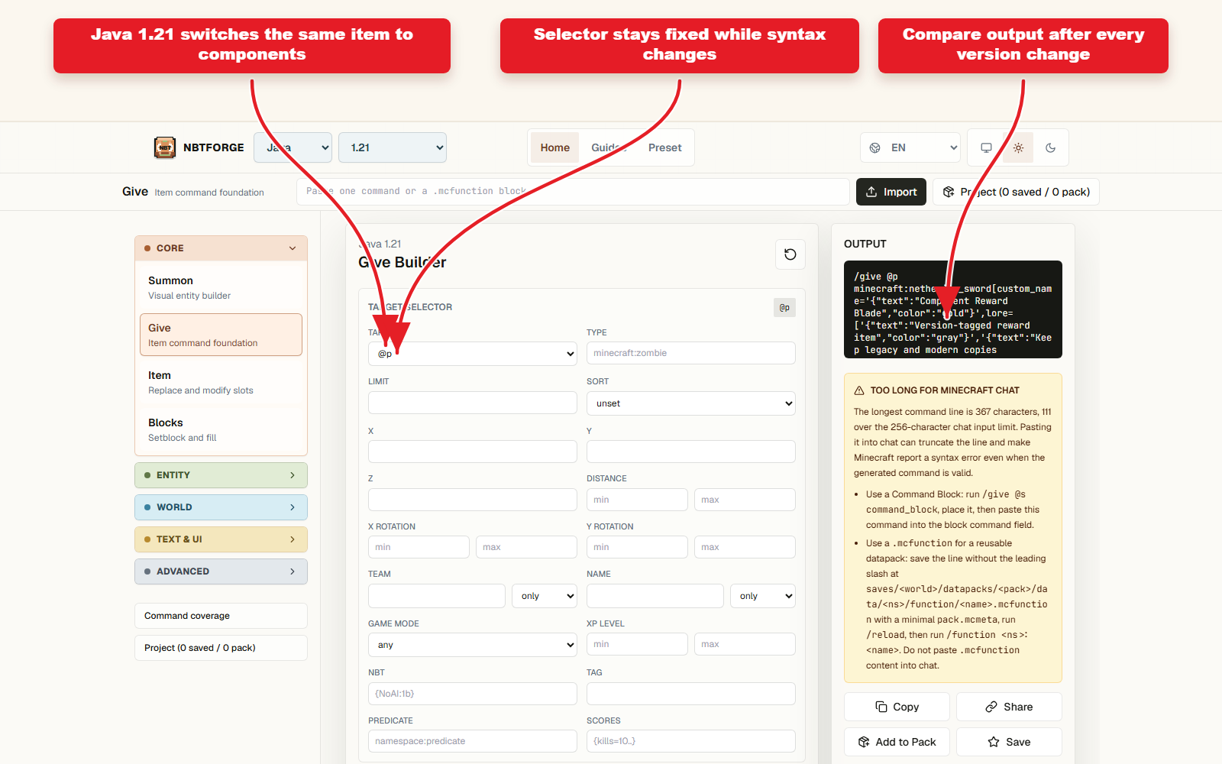Screen dimensions: 1222x764
Task: Collapse the CORE sidebar section
Action: pyautogui.click(x=221, y=248)
